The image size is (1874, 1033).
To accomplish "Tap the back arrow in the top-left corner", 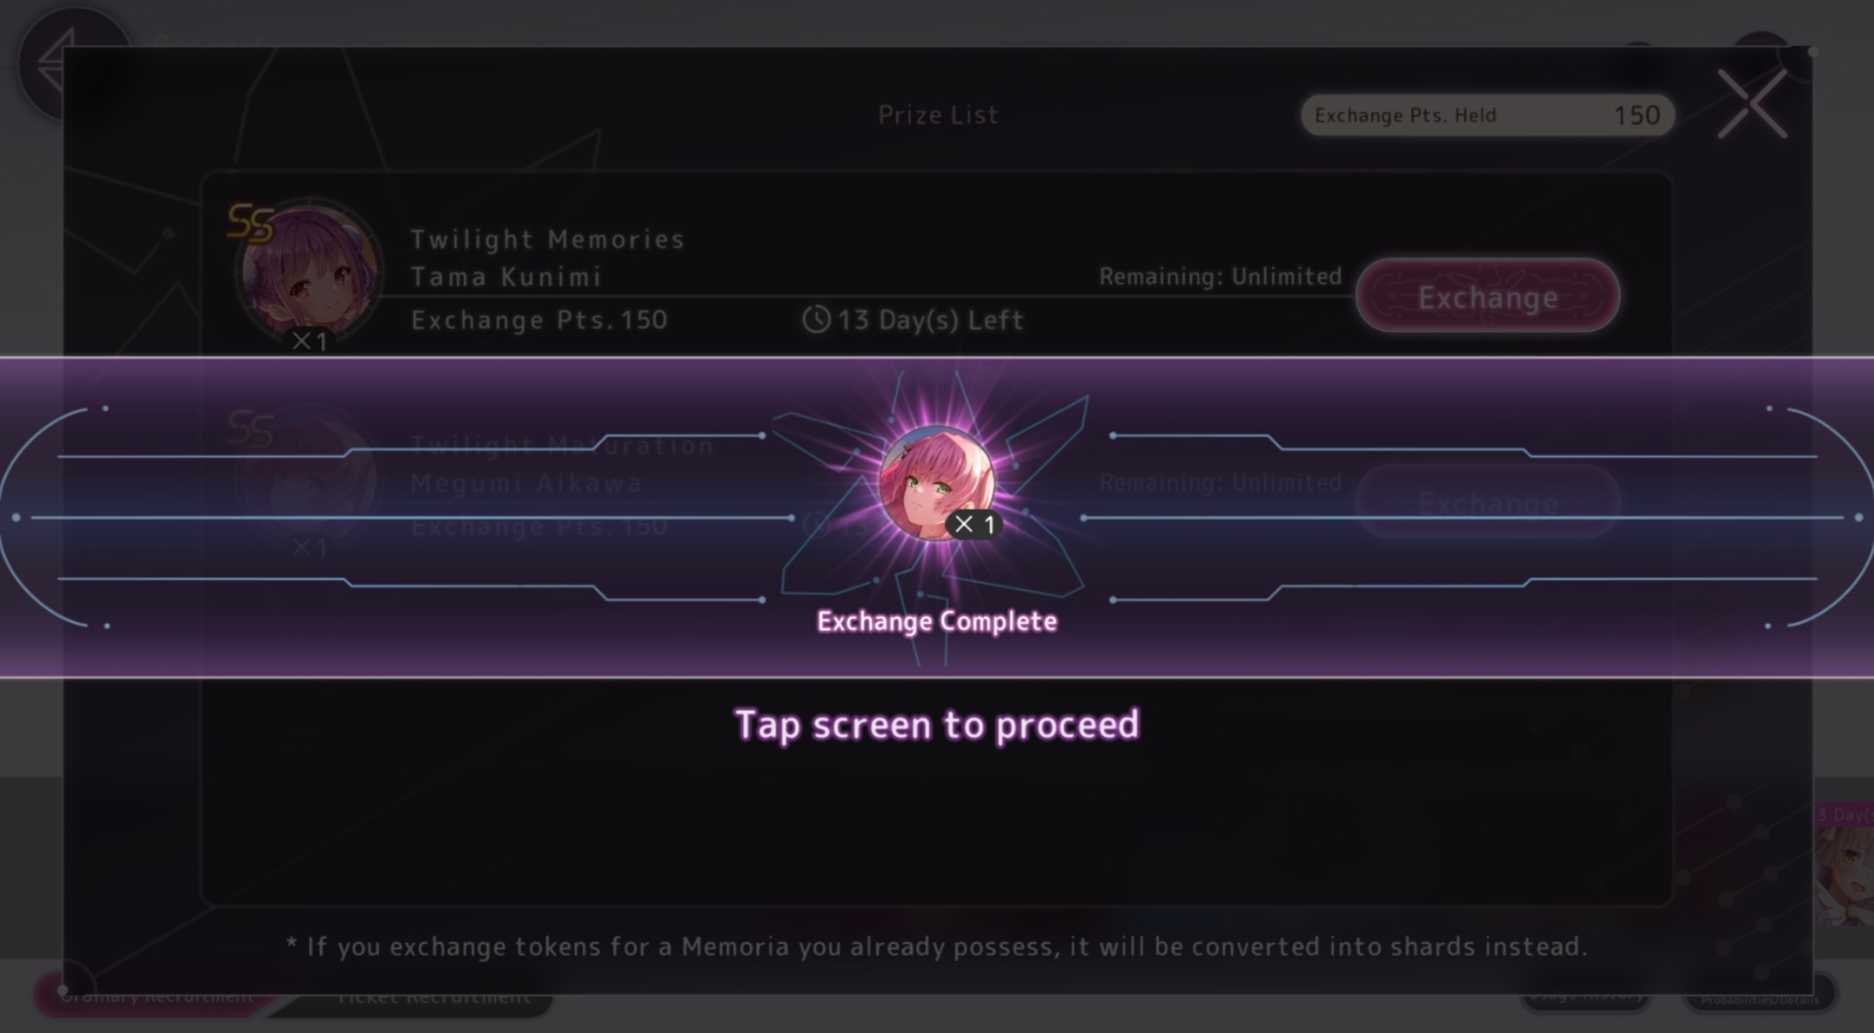I will pyautogui.click(x=61, y=63).
